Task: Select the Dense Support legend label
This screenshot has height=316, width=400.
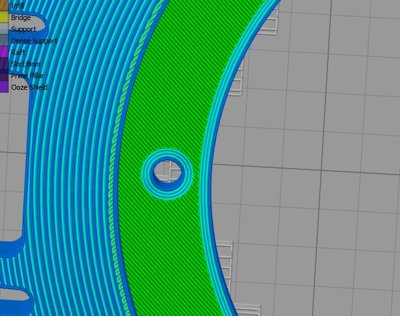Action: (x=34, y=41)
